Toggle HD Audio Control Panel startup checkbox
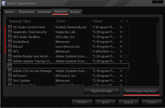This screenshot has width=165, height=108. 10,27
